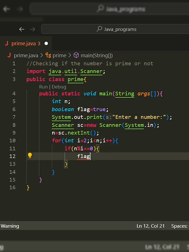Click the lightbulb quick fix icon
This screenshot has width=189, height=252.
coord(30,155)
